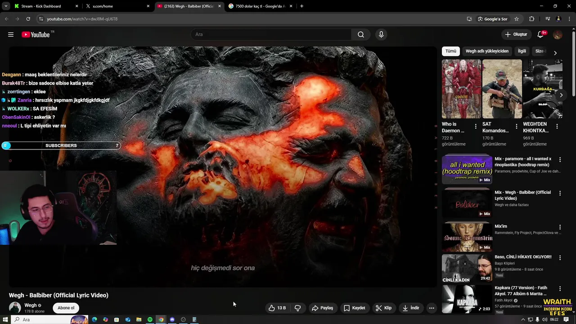This screenshot has height=324, width=576.
Task: Open Windows Start menu
Action: 5,319
